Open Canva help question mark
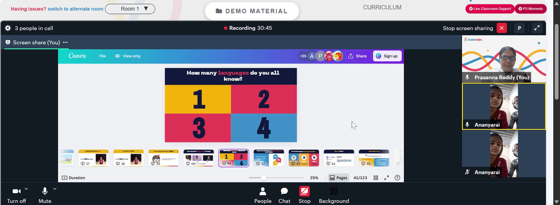This screenshot has width=560, height=205. click(397, 178)
